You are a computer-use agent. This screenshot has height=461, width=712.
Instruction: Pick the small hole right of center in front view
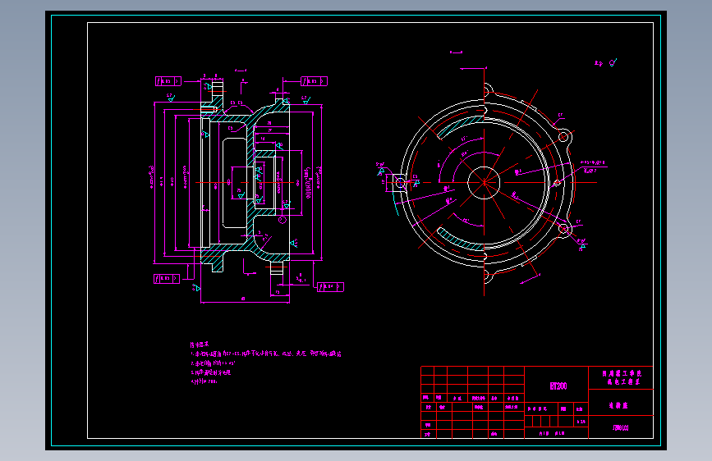click(x=557, y=183)
